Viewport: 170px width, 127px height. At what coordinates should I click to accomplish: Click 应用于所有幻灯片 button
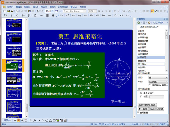147,105
